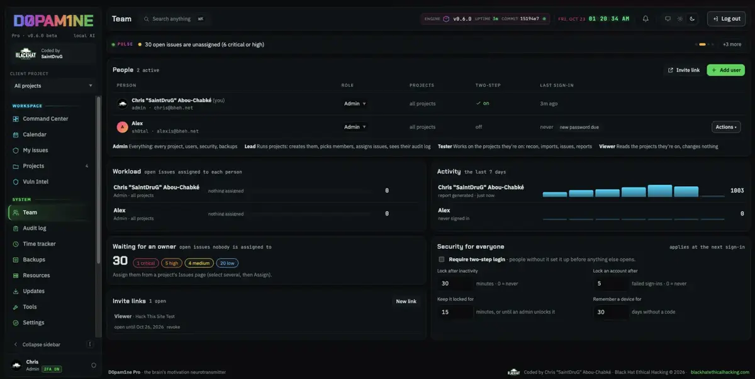The height and width of the screenshot is (379, 755).
Task: Switch to light theme with sun icon
Action: point(680,19)
